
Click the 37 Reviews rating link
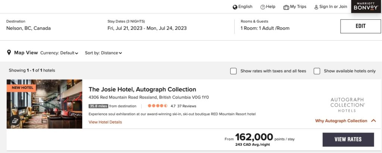(187, 106)
